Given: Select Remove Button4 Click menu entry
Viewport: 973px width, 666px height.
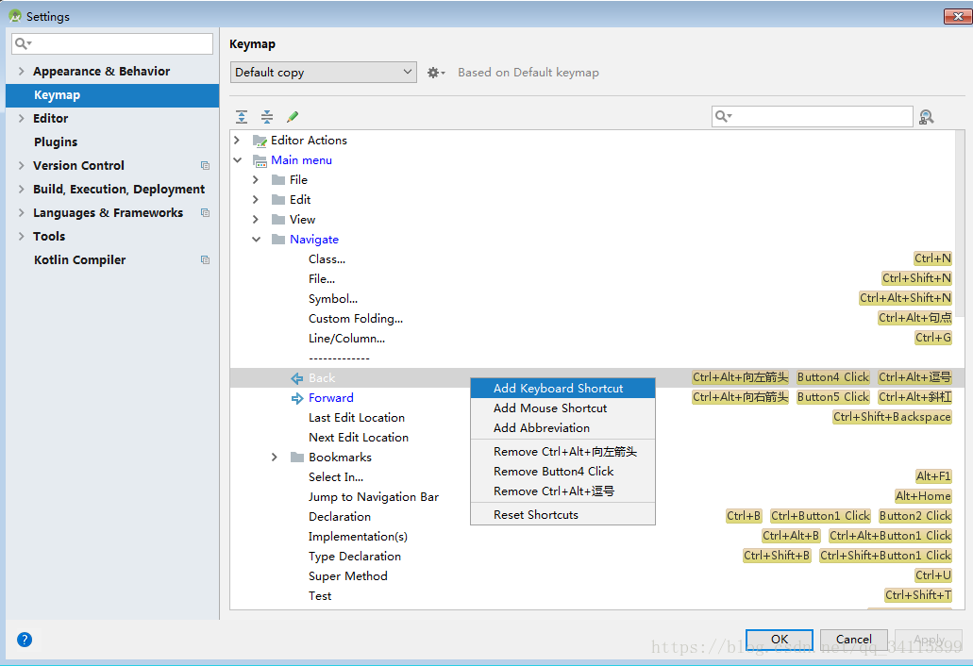Looking at the screenshot, I should (x=562, y=472).
